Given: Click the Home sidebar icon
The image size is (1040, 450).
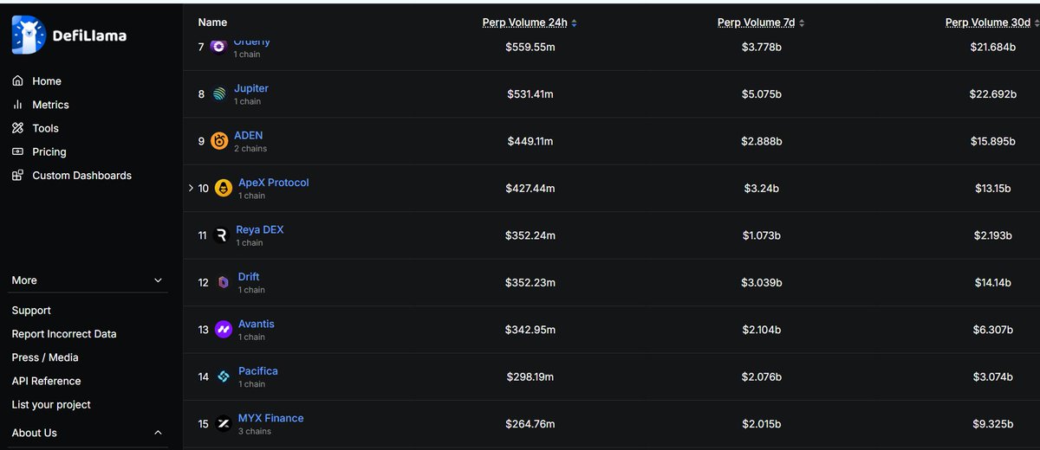Looking at the screenshot, I should coord(17,80).
